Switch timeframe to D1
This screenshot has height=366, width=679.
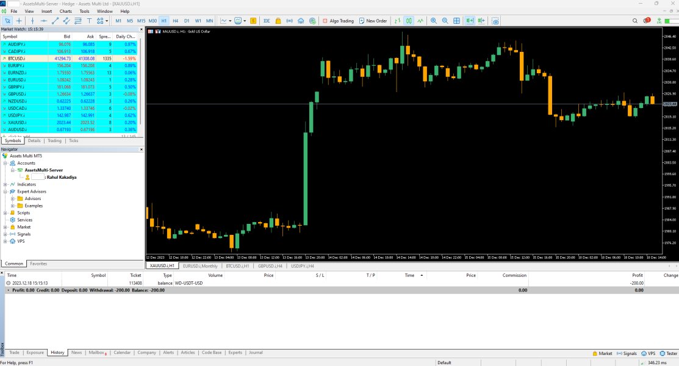(187, 21)
